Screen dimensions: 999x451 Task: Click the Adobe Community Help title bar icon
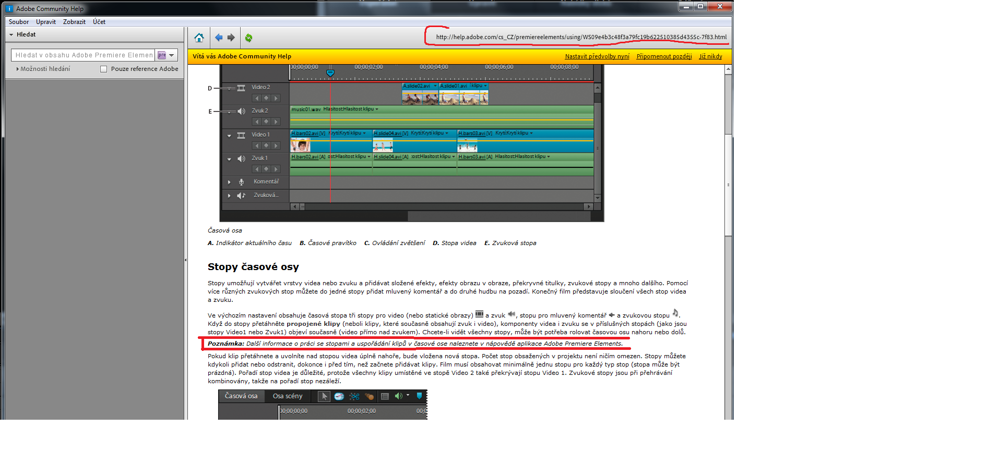point(9,8)
